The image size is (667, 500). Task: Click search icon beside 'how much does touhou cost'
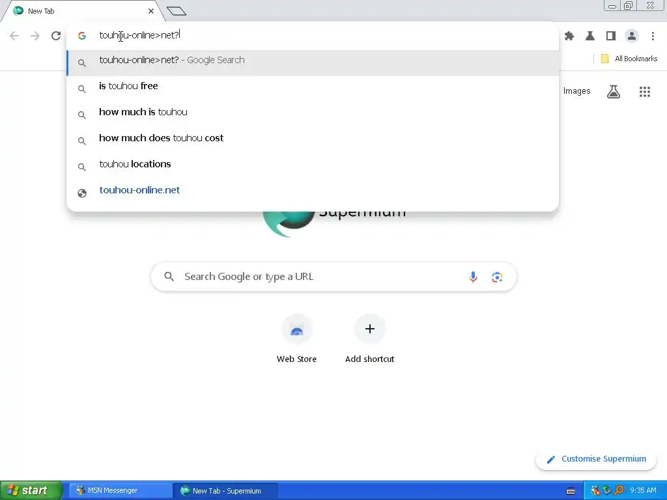82,141
